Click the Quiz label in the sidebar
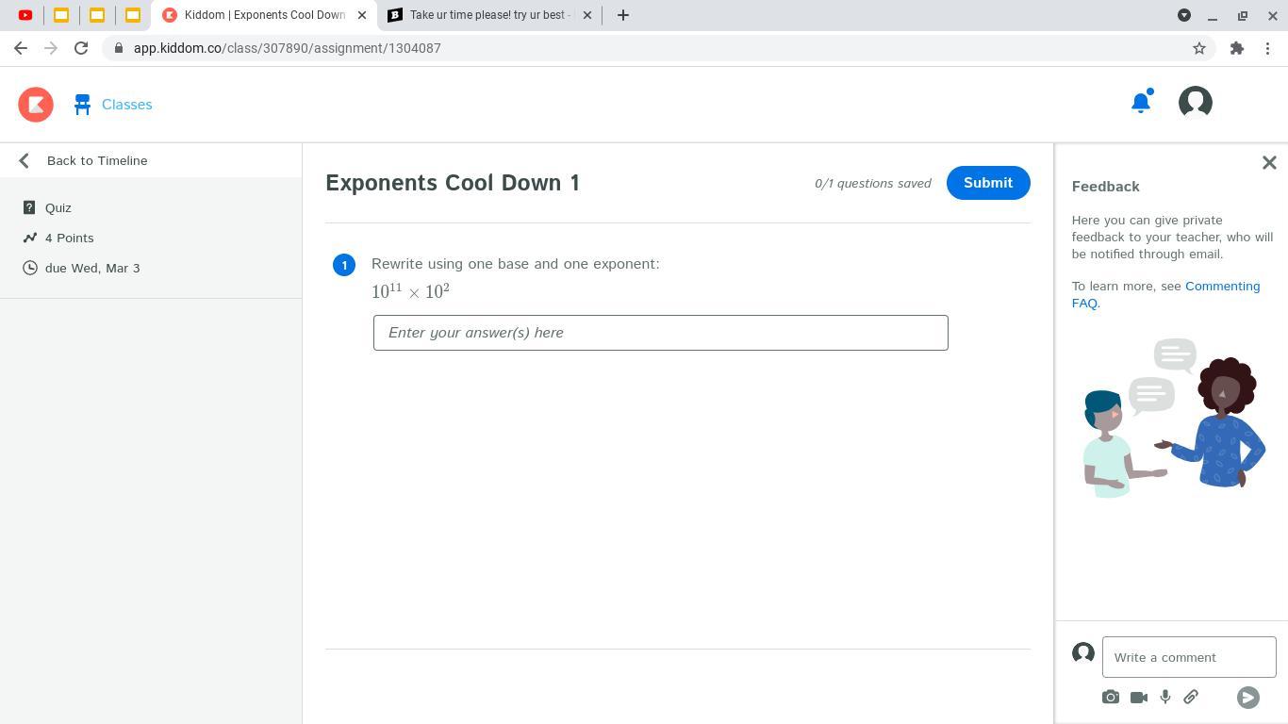Image resolution: width=1288 pixels, height=724 pixels. [58, 207]
